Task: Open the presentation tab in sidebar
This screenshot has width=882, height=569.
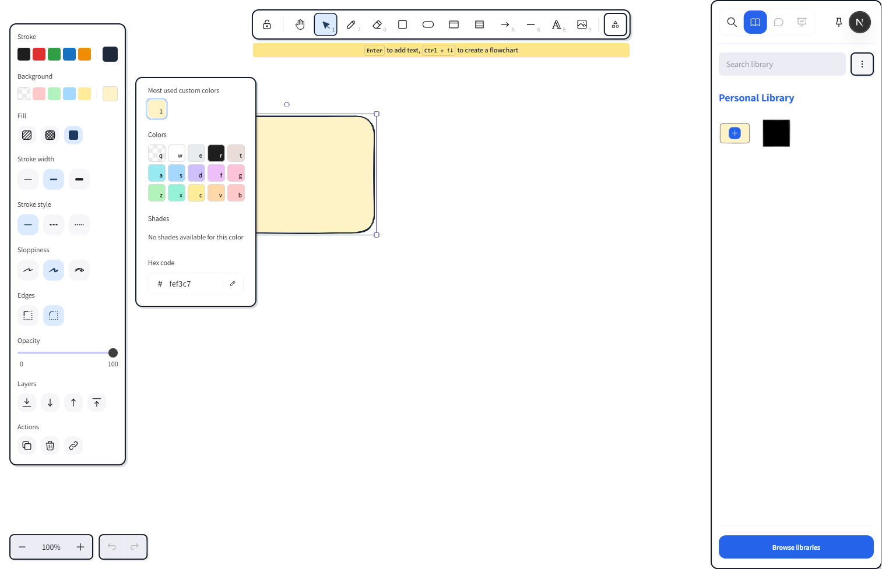Action: coord(802,22)
